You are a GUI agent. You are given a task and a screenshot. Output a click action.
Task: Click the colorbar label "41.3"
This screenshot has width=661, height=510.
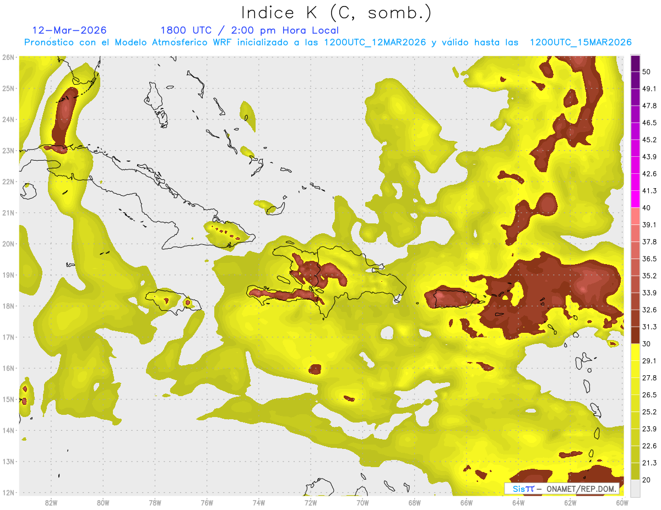click(649, 191)
